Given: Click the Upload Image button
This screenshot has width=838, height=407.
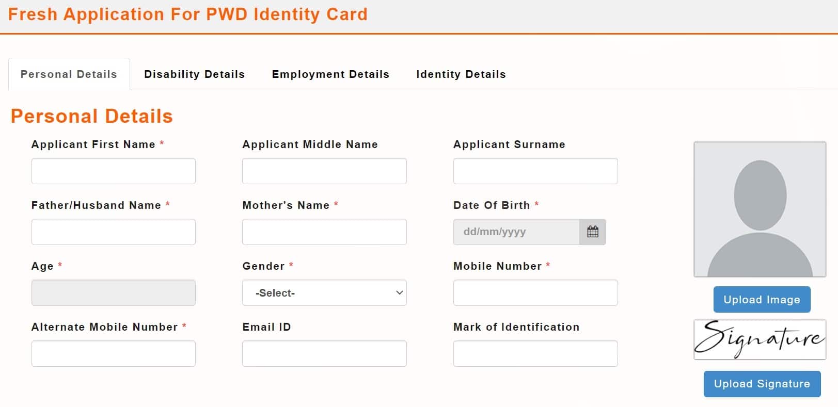Looking at the screenshot, I should click(x=761, y=299).
